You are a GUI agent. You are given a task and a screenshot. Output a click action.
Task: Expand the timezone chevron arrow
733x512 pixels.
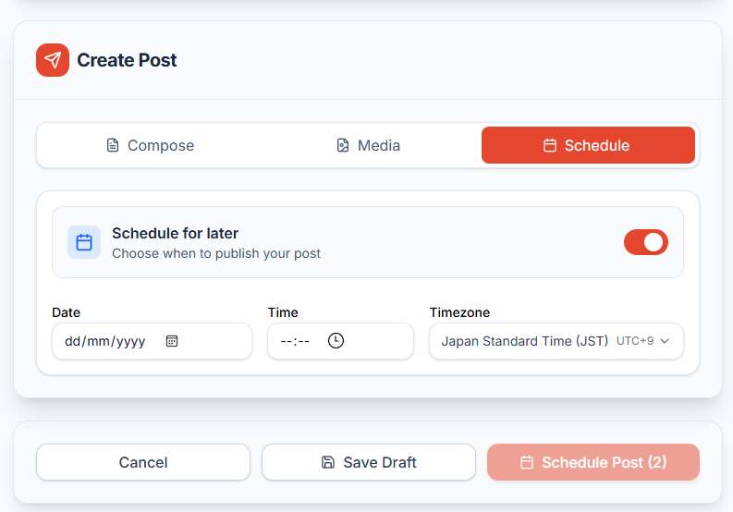click(665, 341)
